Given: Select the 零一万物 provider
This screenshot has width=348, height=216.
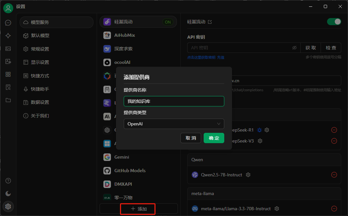Looking at the screenshot, I should pyautogui.click(x=138, y=198).
